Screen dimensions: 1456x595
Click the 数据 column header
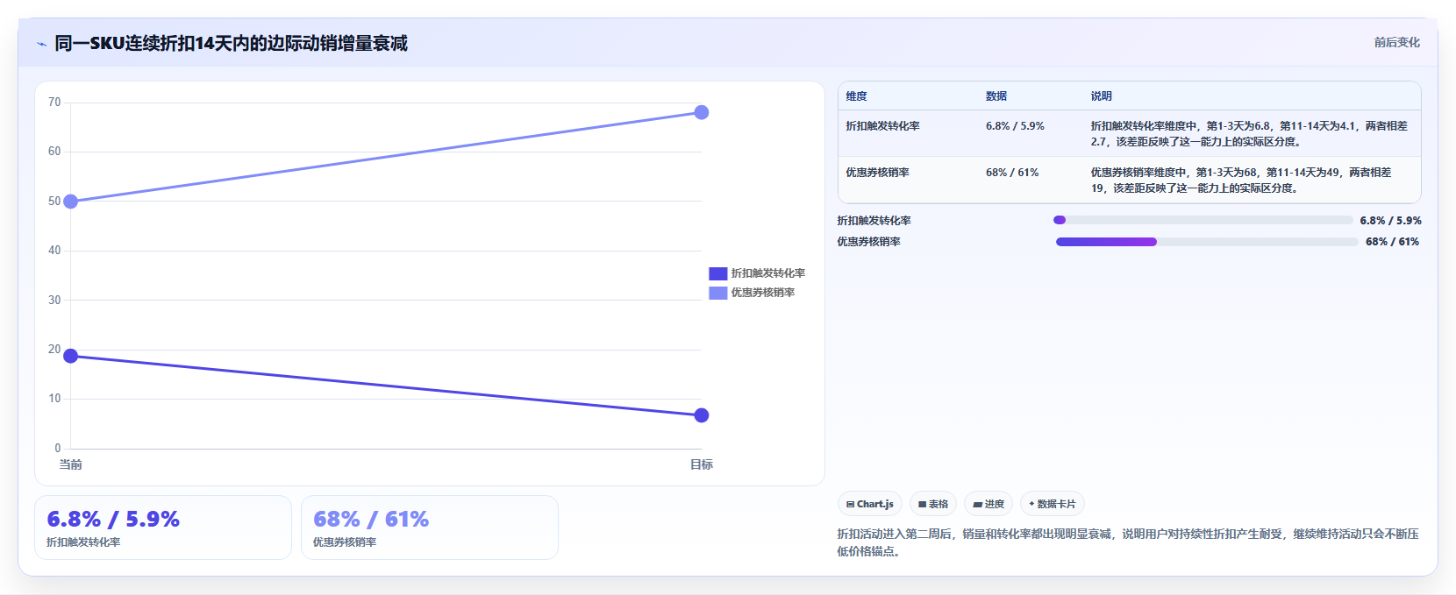click(996, 96)
